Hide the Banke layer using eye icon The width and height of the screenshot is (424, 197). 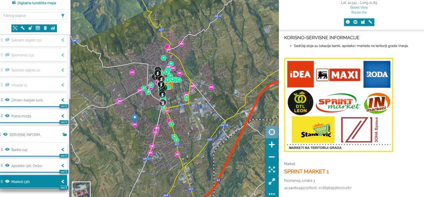(7, 150)
